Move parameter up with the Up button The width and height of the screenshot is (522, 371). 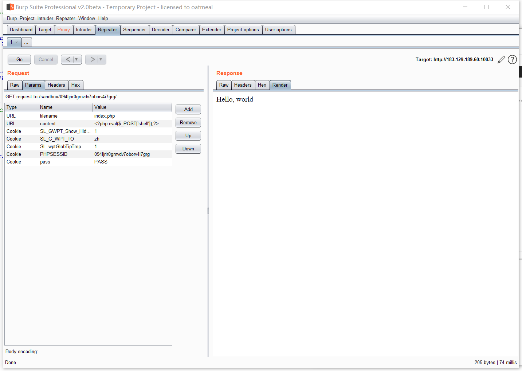click(188, 136)
